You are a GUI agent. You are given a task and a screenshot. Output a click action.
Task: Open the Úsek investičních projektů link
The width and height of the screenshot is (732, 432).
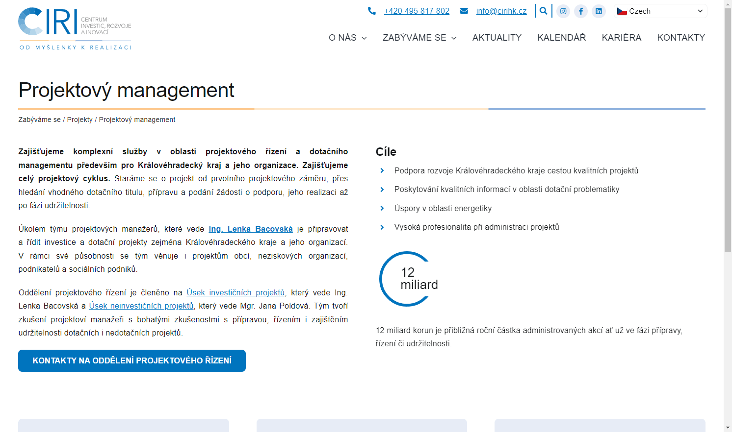[x=235, y=292]
